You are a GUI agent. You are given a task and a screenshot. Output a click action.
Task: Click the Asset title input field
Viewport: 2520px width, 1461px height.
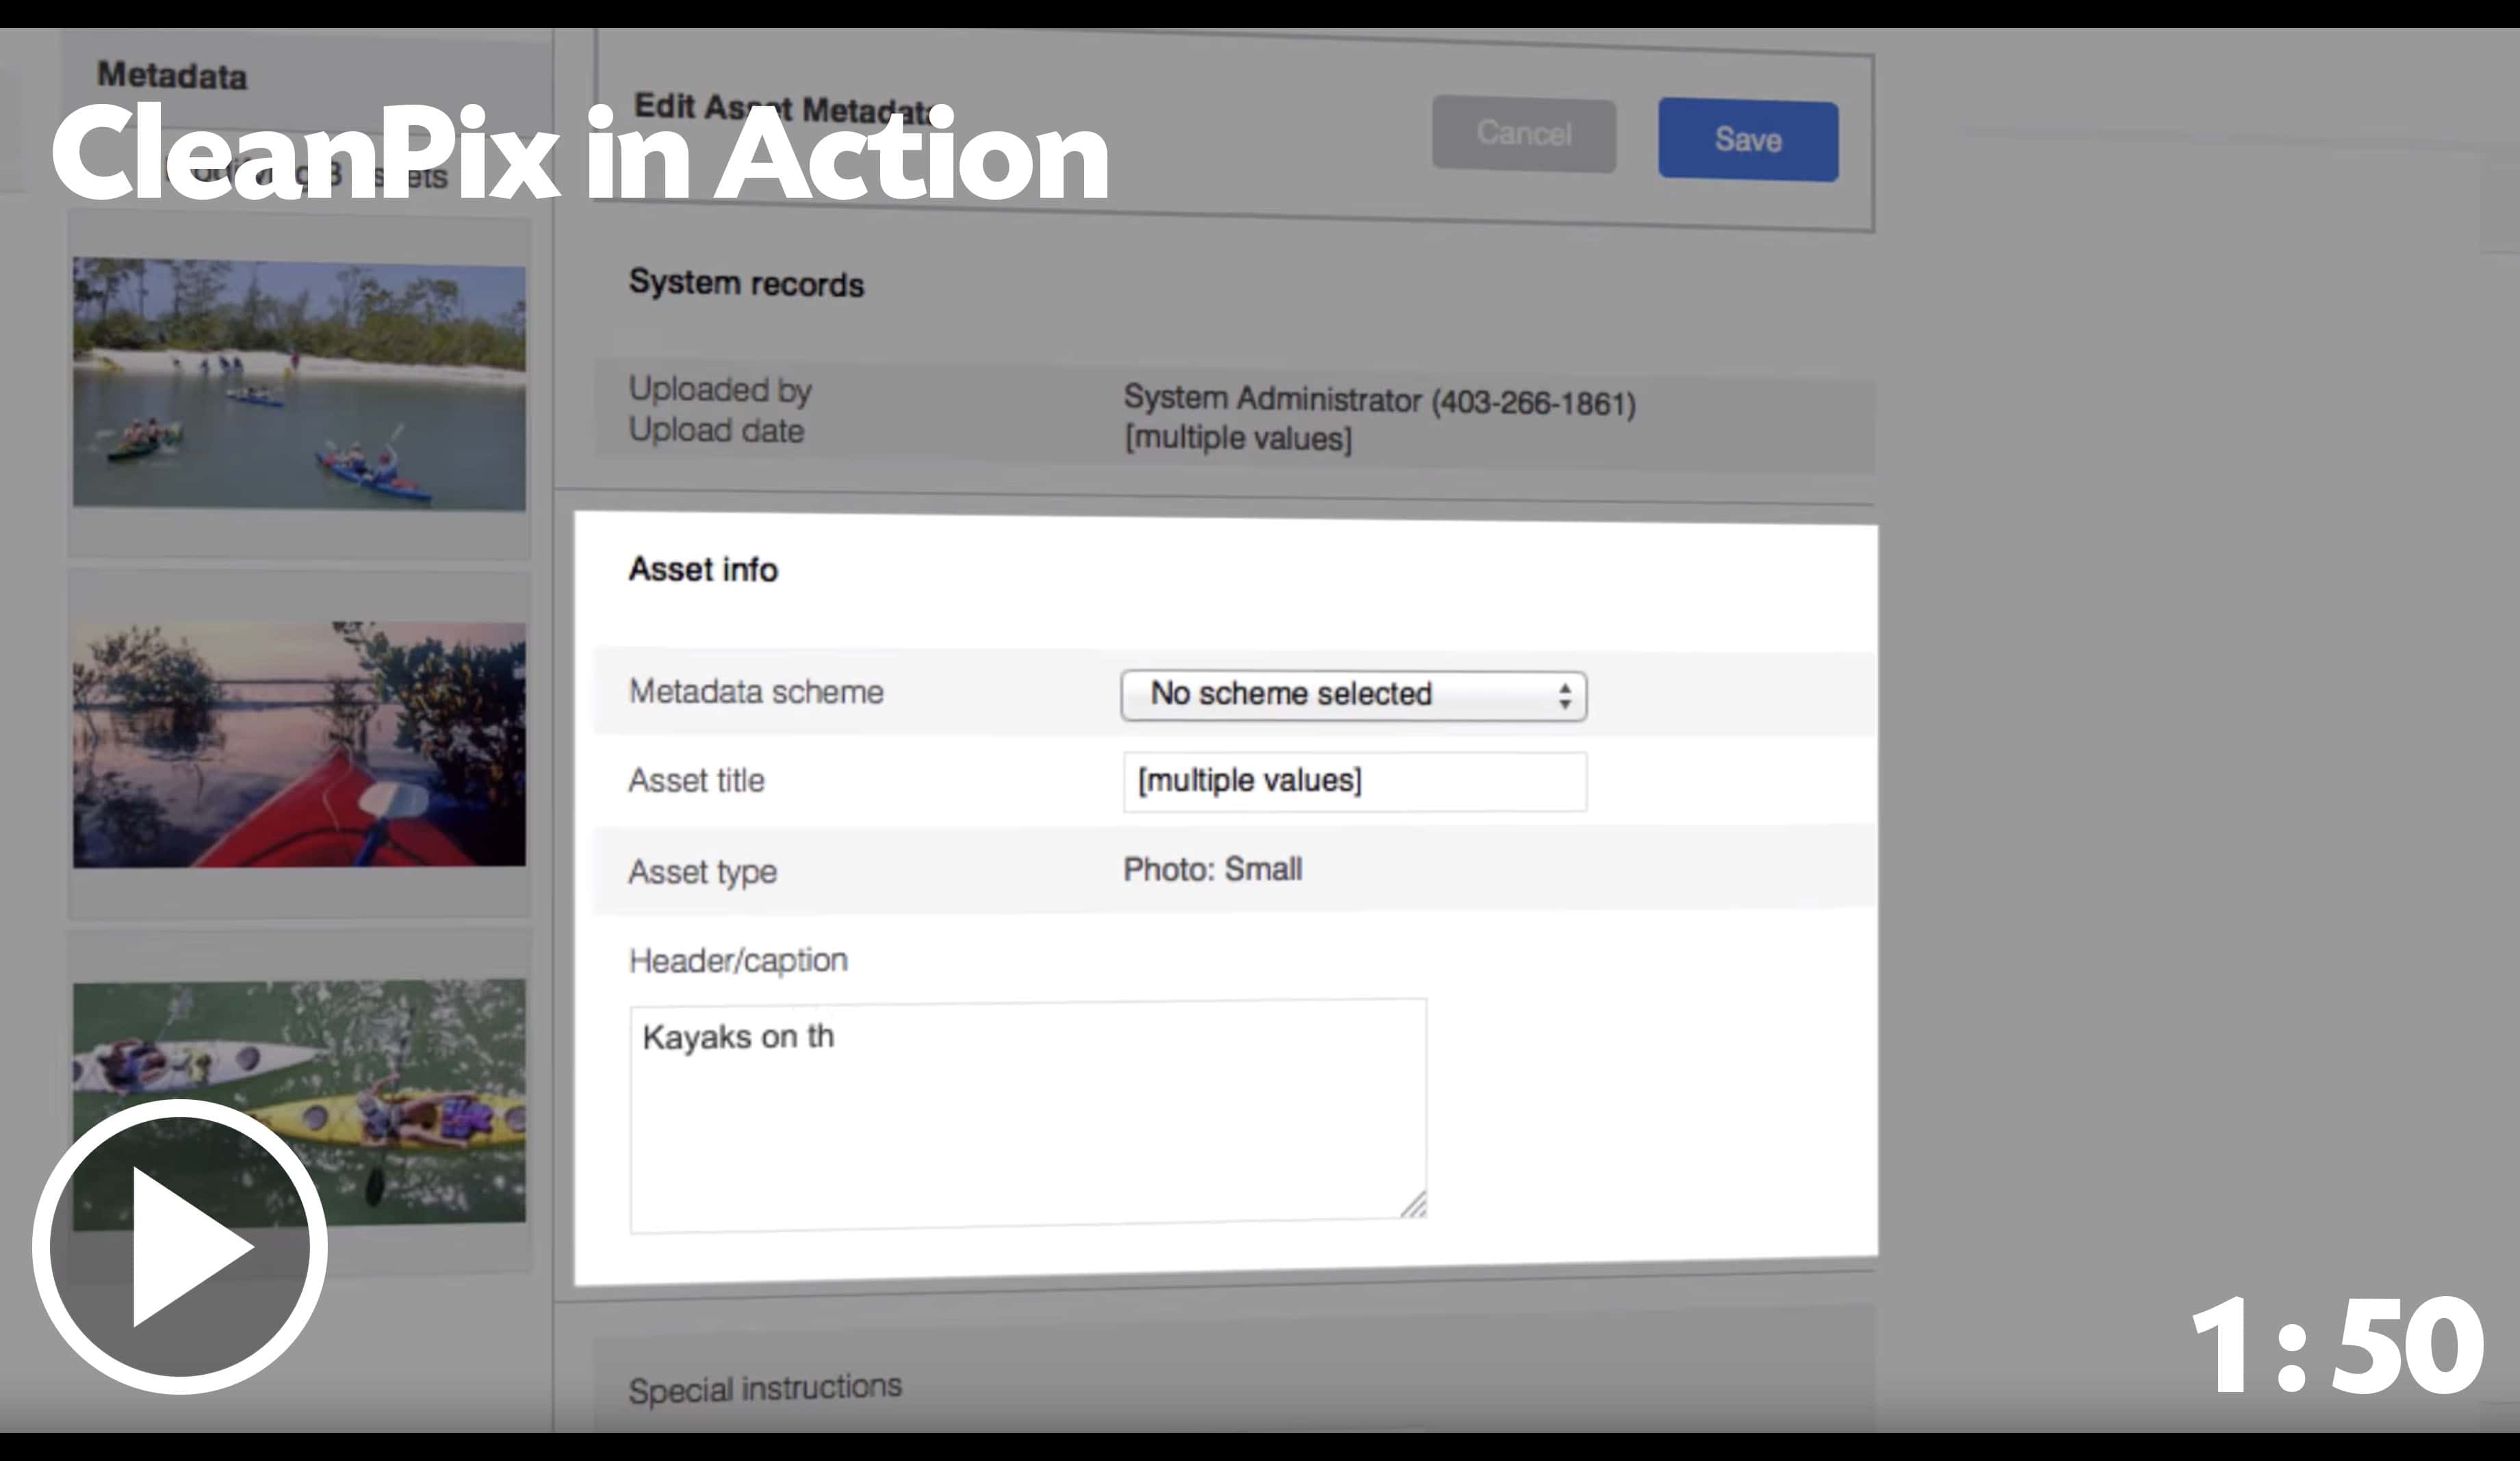(1354, 782)
